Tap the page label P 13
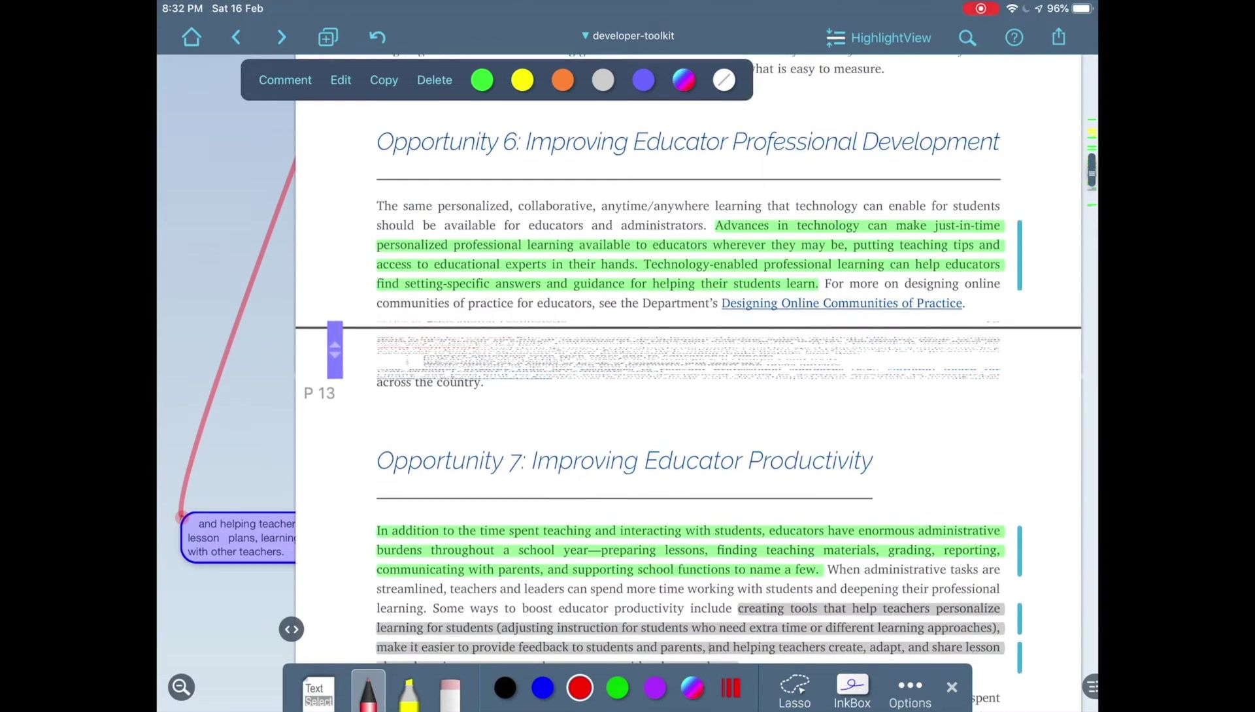This screenshot has width=1255, height=712. [319, 393]
